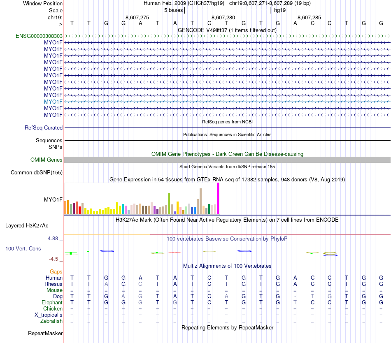Click the -4.5 conservation minimum value
Image resolution: width=391 pixels, height=343 pixels.
pyautogui.click(x=54, y=259)
